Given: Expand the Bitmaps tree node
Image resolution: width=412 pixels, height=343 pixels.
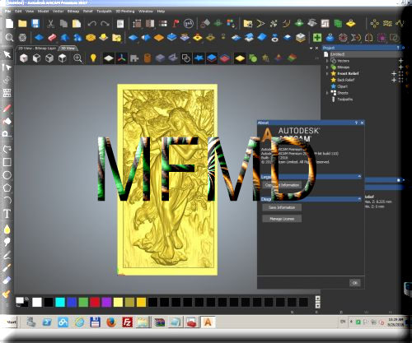Looking at the screenshot, I should coord(327,67).
